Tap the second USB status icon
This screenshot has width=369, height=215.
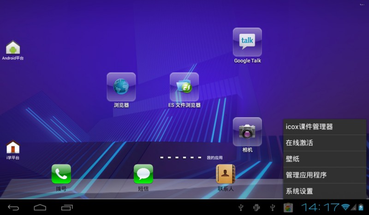(273, 208)
